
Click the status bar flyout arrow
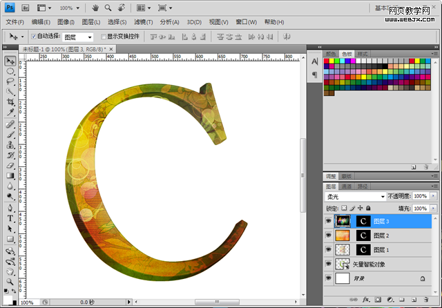pyautogui.click(x=129, y=302)
